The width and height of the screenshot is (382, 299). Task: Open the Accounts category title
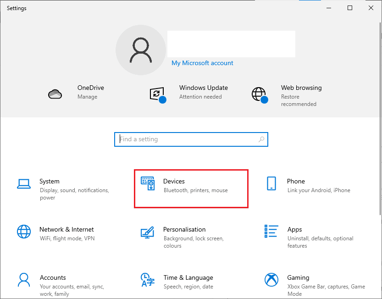(53, 277)
